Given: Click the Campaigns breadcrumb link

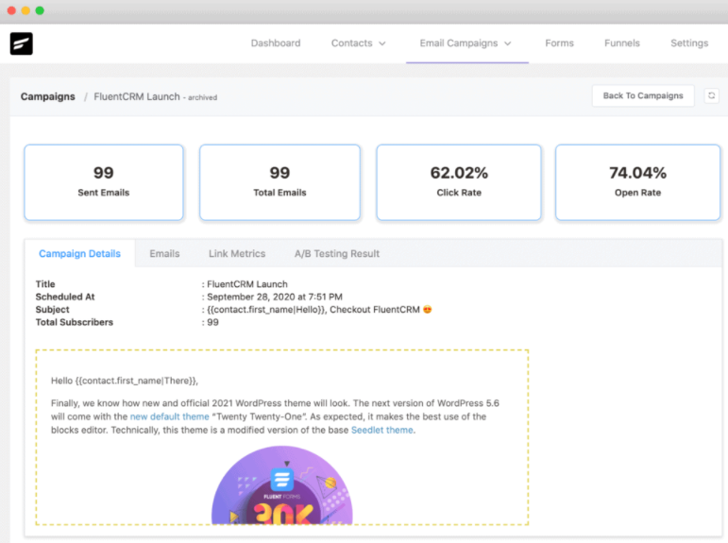Looking at the screenshot, I should coord(48,96).
